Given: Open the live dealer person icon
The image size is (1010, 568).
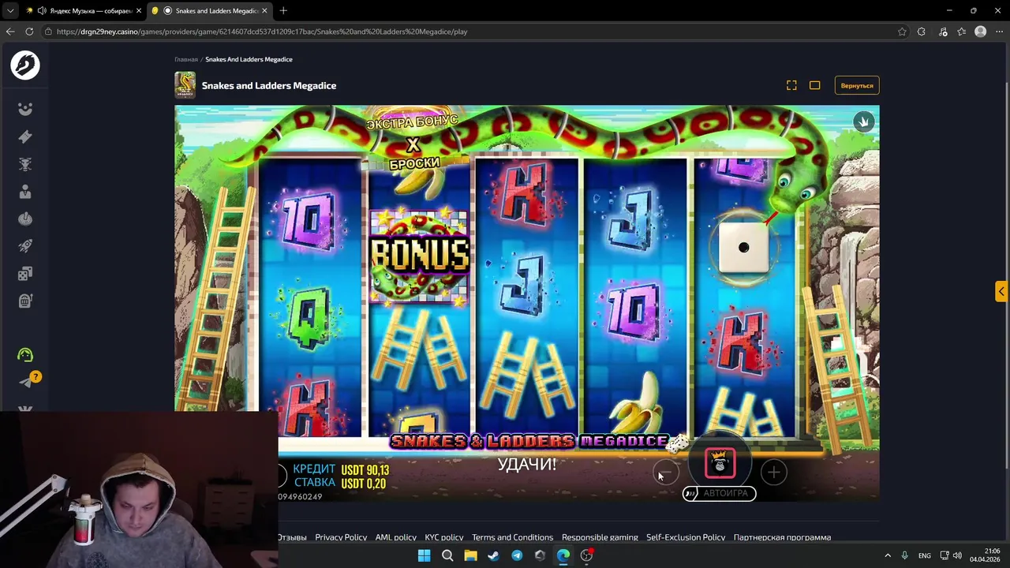Looking at the screenshot, I should (25, 192).
